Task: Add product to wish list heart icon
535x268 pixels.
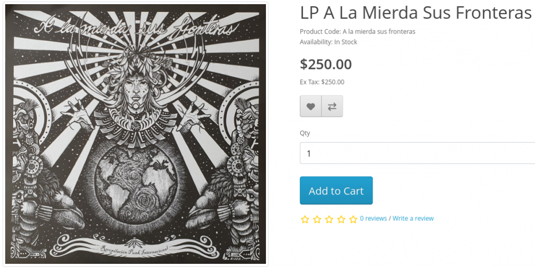Action: [x=310, y=107]
